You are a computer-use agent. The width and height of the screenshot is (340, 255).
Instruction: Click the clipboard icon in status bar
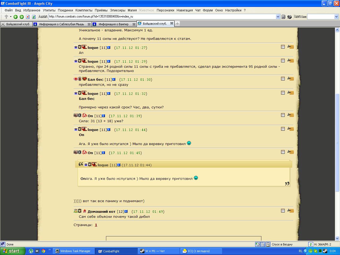point(268,244)
